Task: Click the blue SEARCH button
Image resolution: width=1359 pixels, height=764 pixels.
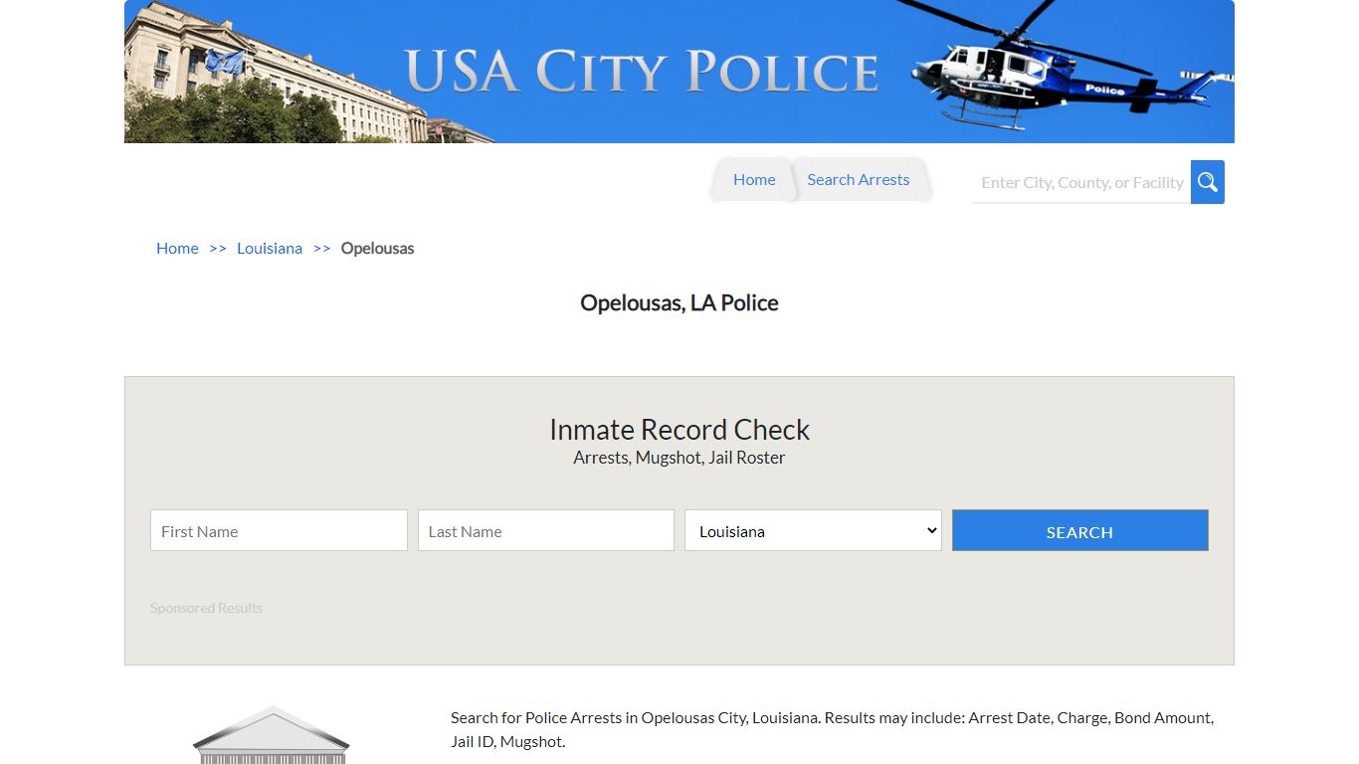Action: point(1079,530)
